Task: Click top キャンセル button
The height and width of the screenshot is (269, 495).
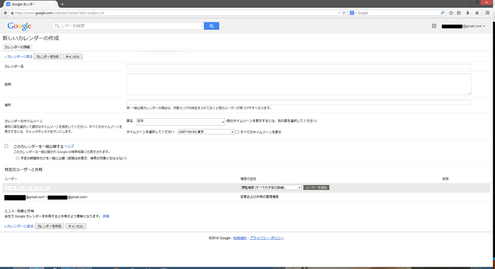Action: 73,57
